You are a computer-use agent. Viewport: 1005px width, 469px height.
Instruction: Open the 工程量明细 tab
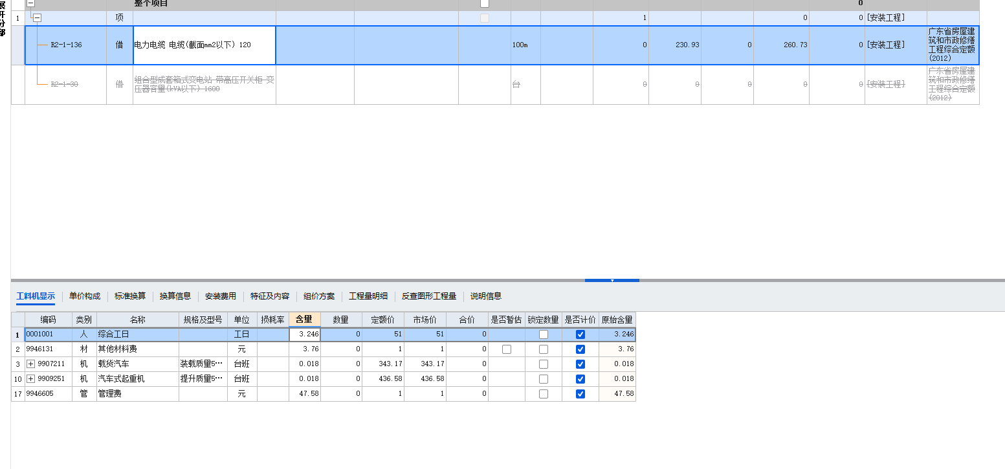click(368, 296)
